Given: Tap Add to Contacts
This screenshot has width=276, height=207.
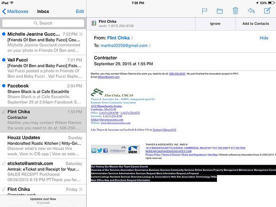Looking at the screenshot, I should point(256,24).
